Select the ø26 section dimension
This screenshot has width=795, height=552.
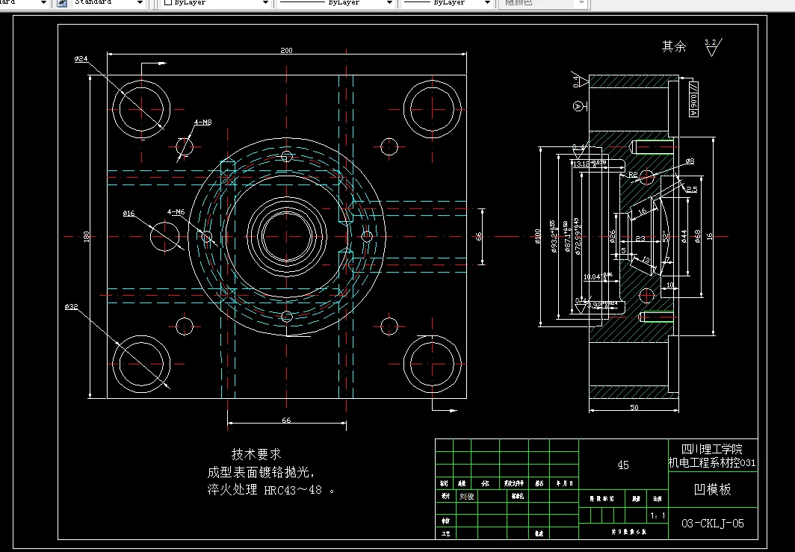pyautogui.click(x=613, y=236)
